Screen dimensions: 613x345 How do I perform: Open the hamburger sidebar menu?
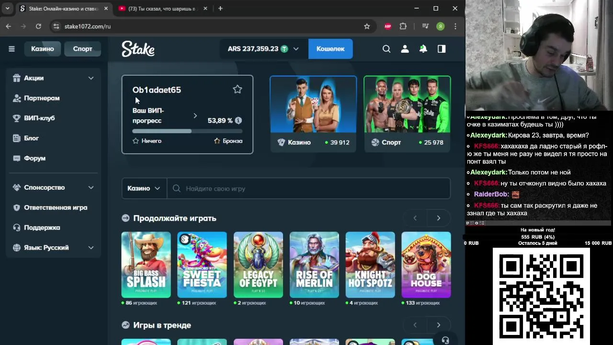11,49
